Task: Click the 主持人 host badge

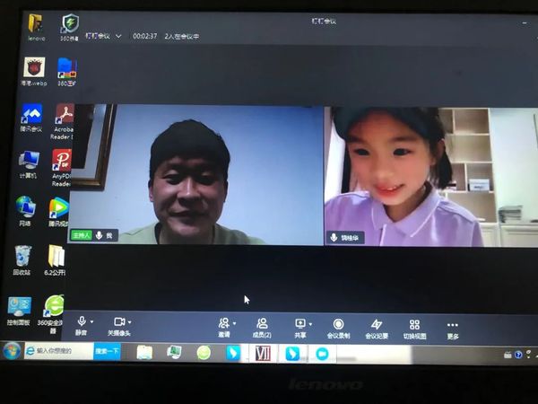Action: (x=82, y=235)
